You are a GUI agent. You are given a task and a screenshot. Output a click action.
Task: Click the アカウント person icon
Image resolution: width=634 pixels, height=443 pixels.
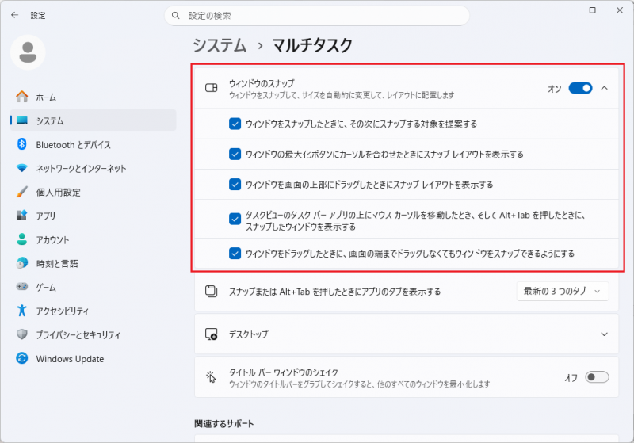22,239
